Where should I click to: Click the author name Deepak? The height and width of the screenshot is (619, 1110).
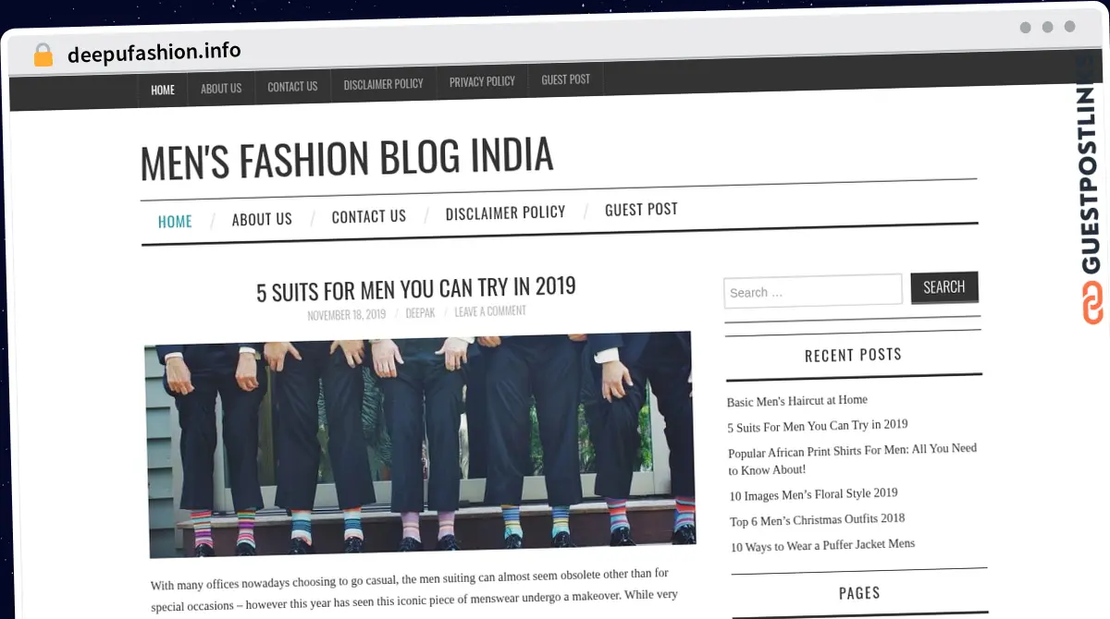click(420, 313)
